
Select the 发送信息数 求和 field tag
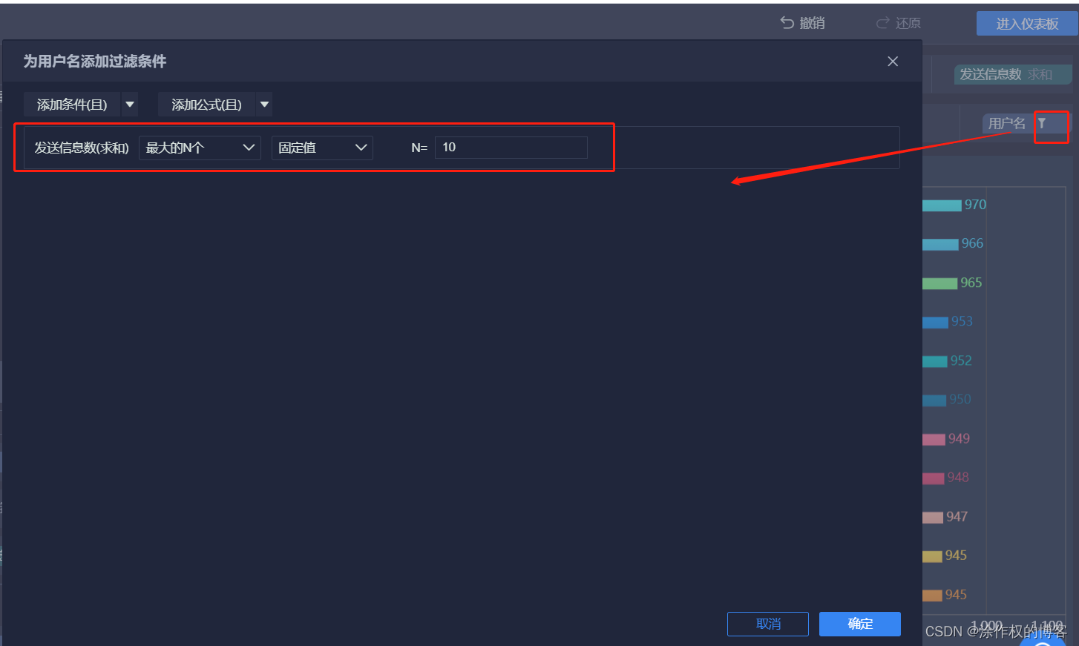pos(1012,74)
